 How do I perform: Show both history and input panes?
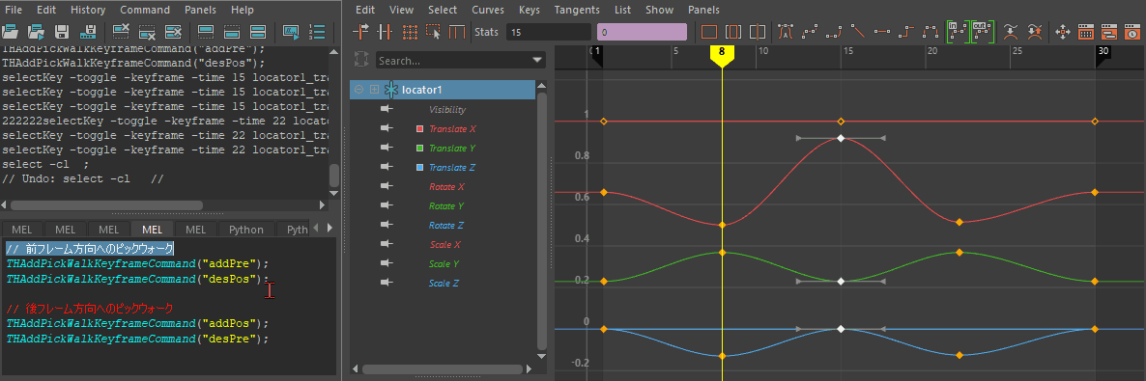point(258,32)
